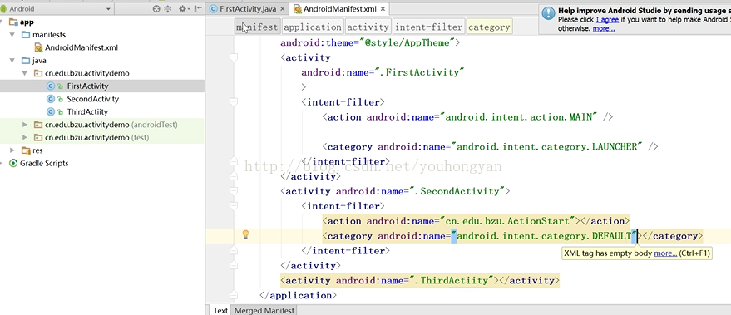The width and height of the screenshot is (731, 315).
Task: Click the activity breadcrumb
Action: point(368,27)
